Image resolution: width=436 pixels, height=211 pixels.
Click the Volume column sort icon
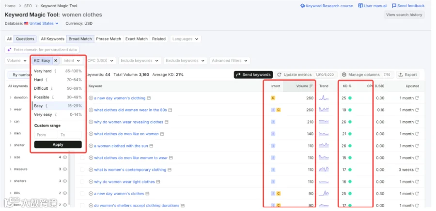pos(311,86)
